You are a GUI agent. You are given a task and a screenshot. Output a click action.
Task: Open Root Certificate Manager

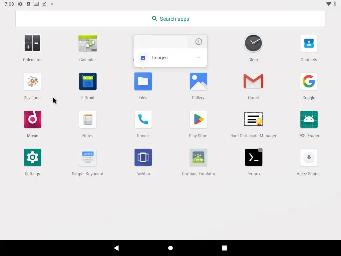(x=253, y=119)
